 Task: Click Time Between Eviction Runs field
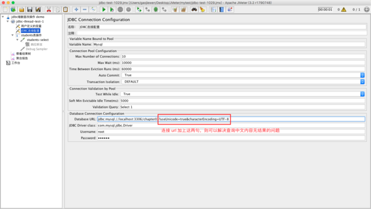pos(243,69)
